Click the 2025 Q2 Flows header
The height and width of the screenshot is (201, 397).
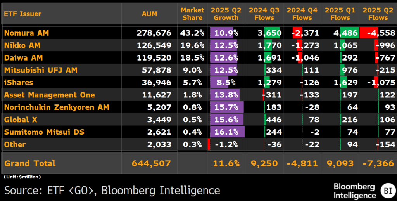(378, 14)
